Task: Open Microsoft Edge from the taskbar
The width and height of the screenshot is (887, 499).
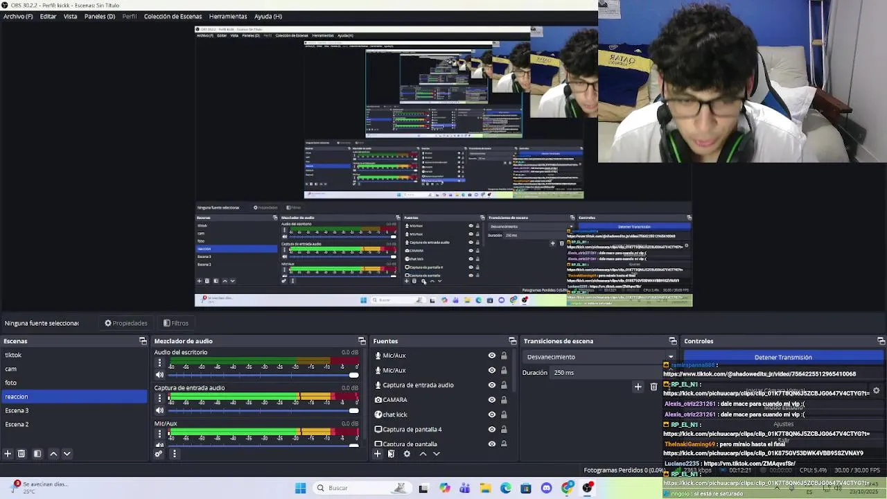Action: click(505, 488)
